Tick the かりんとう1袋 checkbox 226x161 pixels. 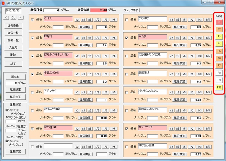(32, 110)
